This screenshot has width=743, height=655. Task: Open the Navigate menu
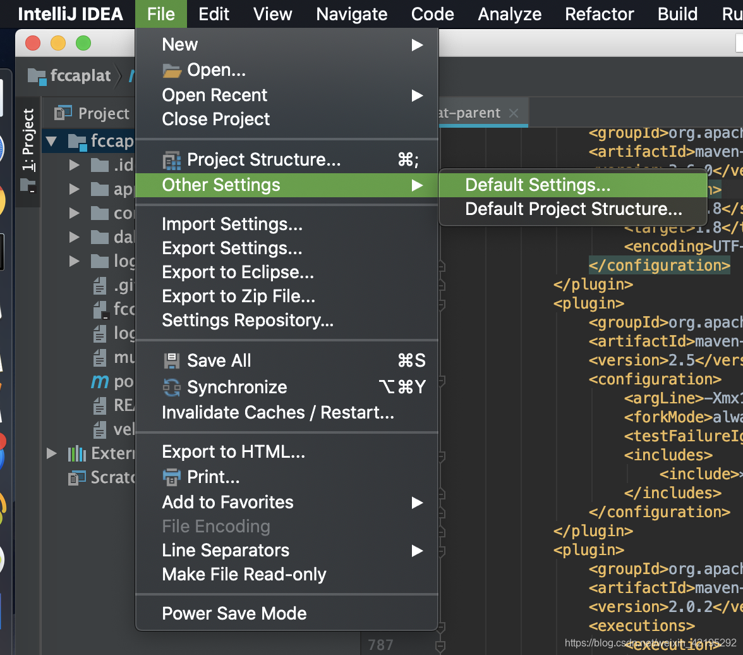(351, 14)
